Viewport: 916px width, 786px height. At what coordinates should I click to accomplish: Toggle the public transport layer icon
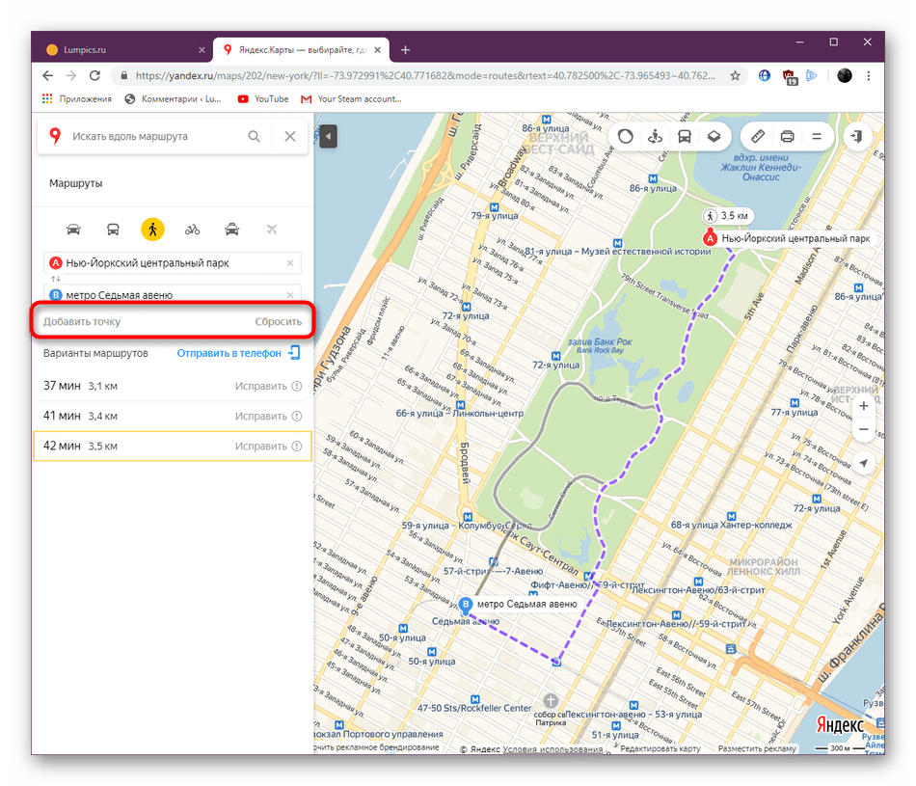pos(684,136)
